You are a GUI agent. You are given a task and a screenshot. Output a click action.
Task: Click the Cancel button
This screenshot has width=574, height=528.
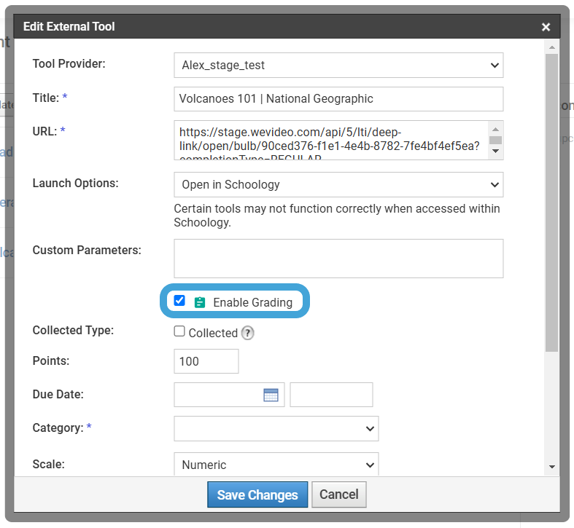339,494
